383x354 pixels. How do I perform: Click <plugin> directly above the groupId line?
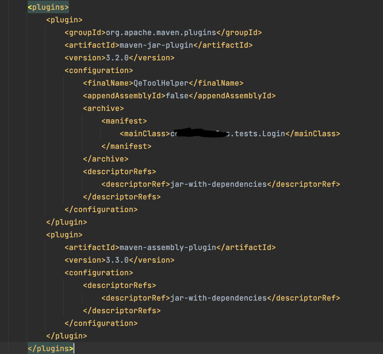64,20
